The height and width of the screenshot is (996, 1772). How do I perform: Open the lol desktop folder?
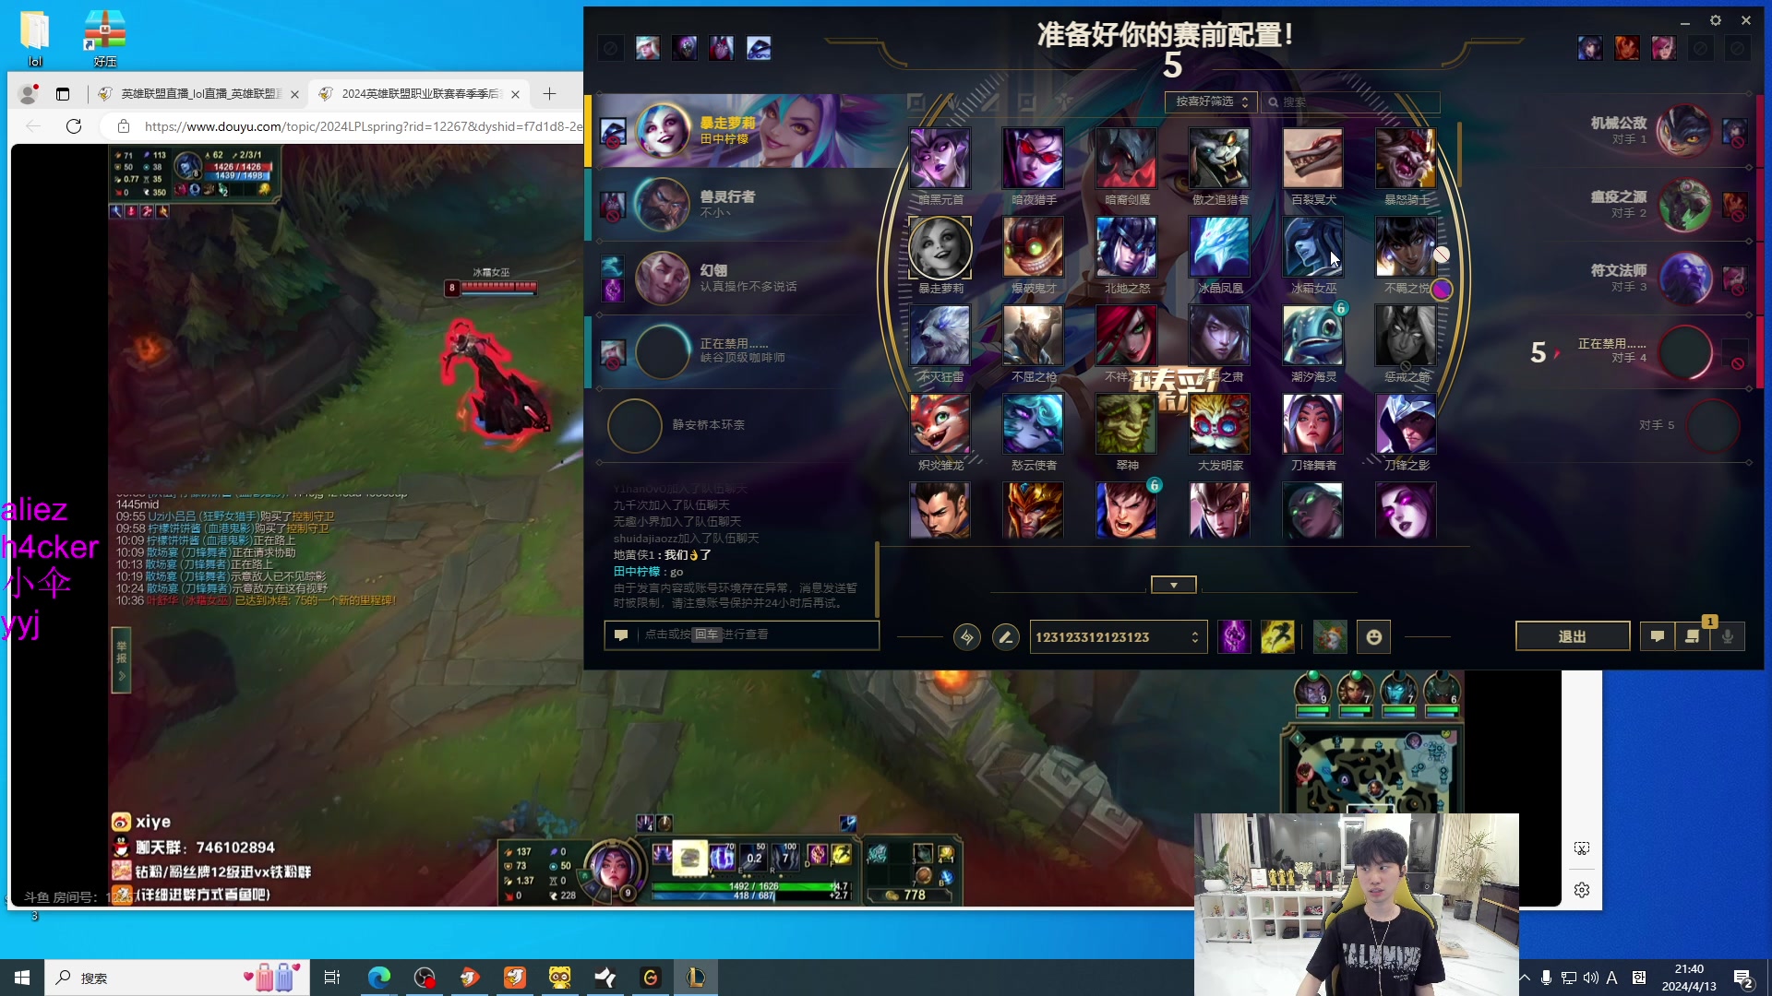click(x=35, y=39)
